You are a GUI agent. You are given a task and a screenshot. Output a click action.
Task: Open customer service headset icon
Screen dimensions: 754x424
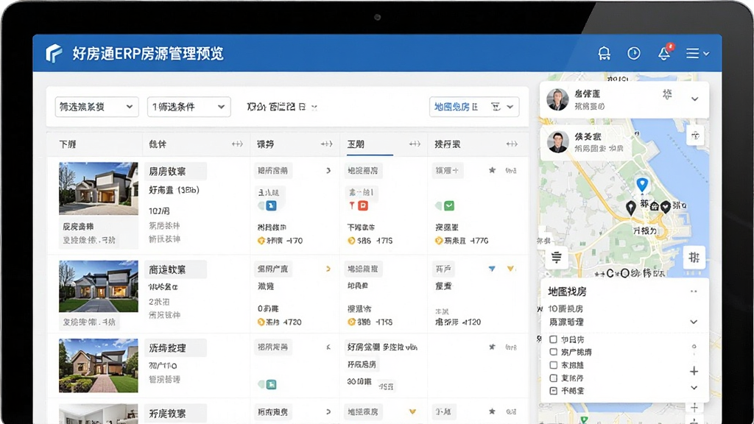[x=605, y=53]
